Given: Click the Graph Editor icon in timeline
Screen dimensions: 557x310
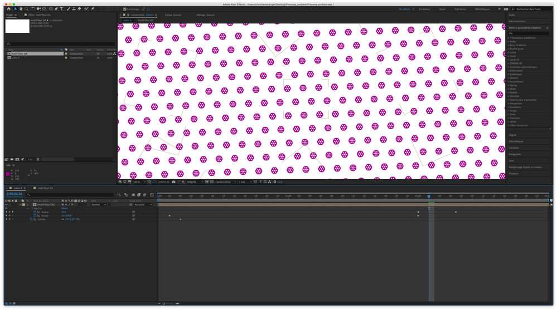Looking at the screenshot, I should point(152,195).
